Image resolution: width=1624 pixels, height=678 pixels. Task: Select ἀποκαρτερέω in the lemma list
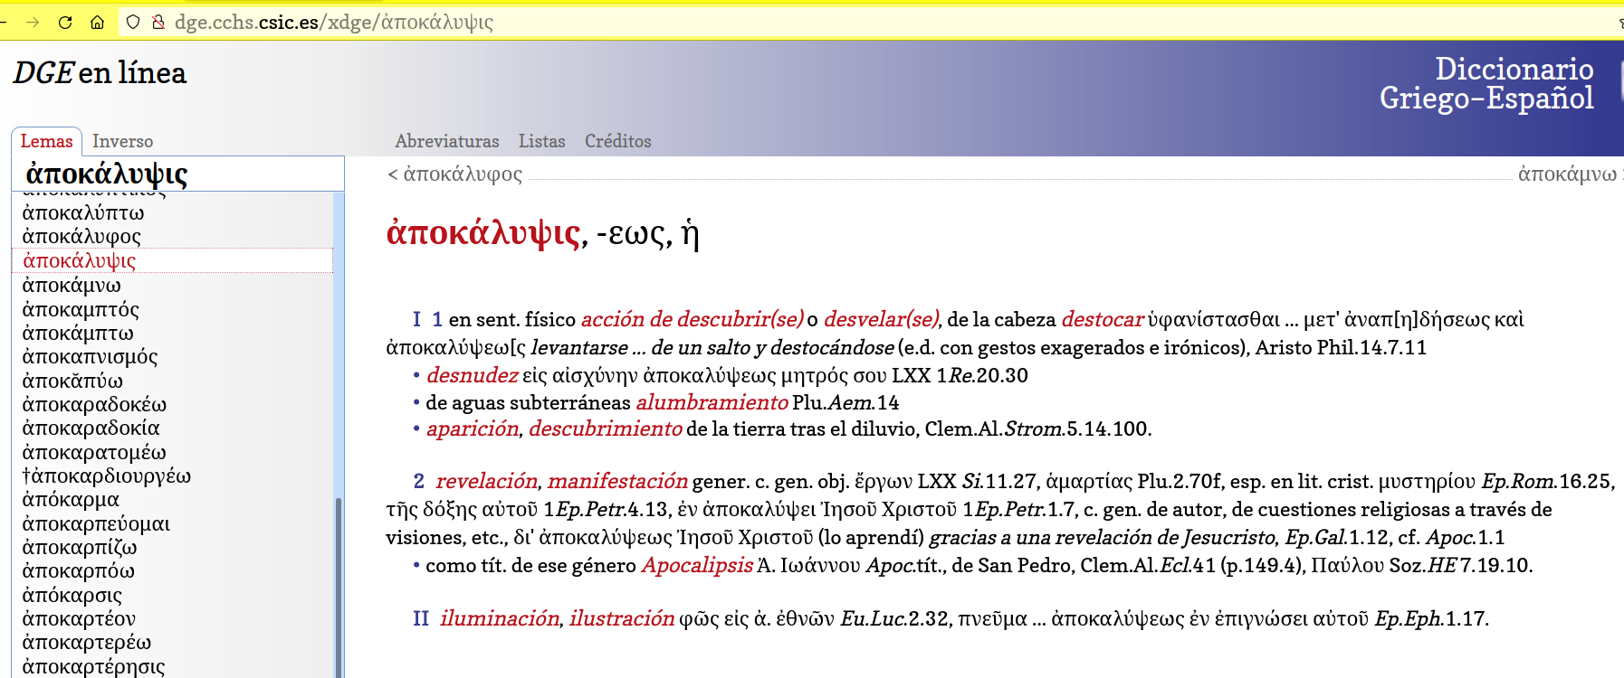[87, 642]
